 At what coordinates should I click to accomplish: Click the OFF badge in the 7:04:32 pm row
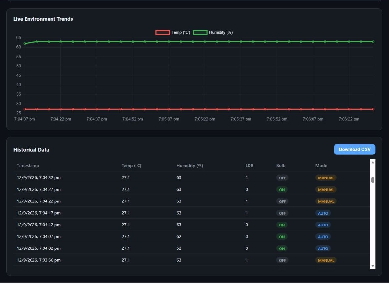click(282, 178)
